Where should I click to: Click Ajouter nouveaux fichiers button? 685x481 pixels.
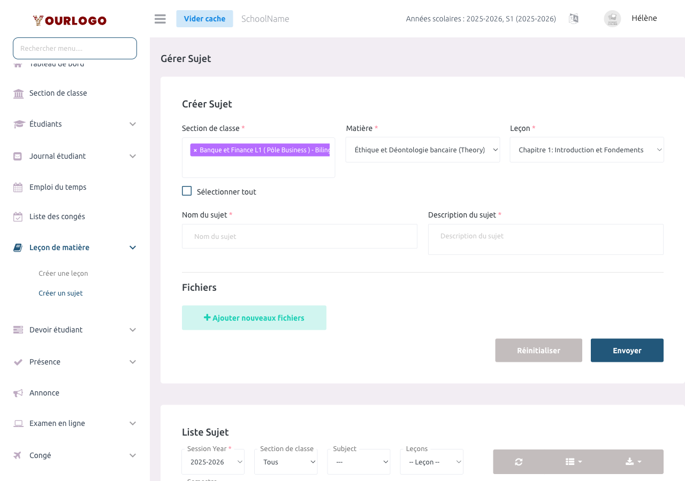click(254, 318)
